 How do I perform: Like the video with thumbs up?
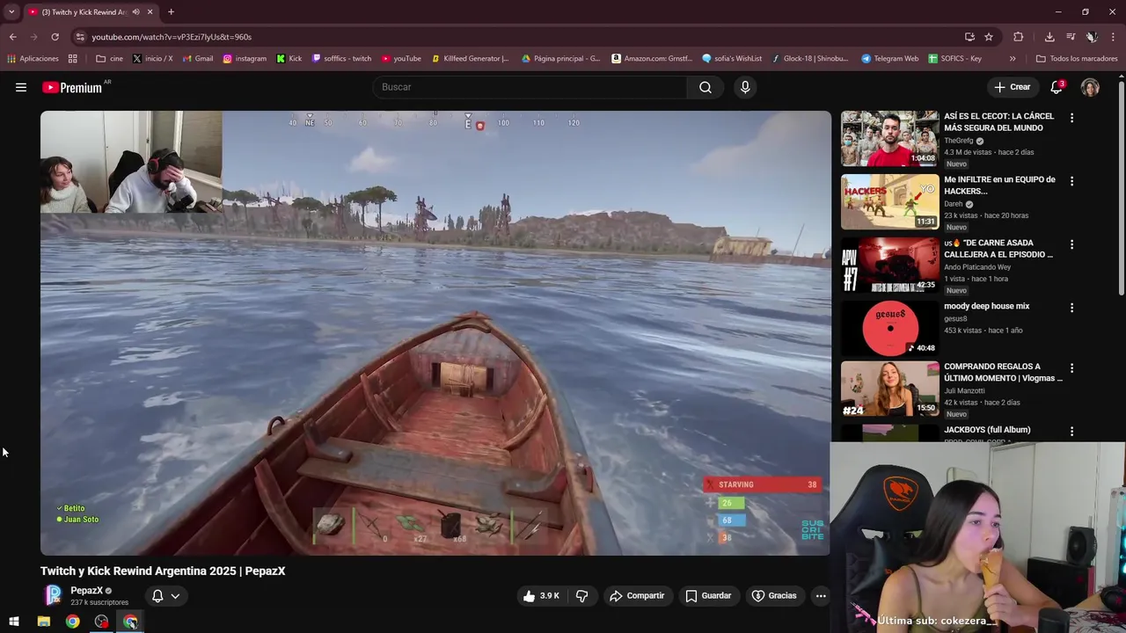coord(541,595)
